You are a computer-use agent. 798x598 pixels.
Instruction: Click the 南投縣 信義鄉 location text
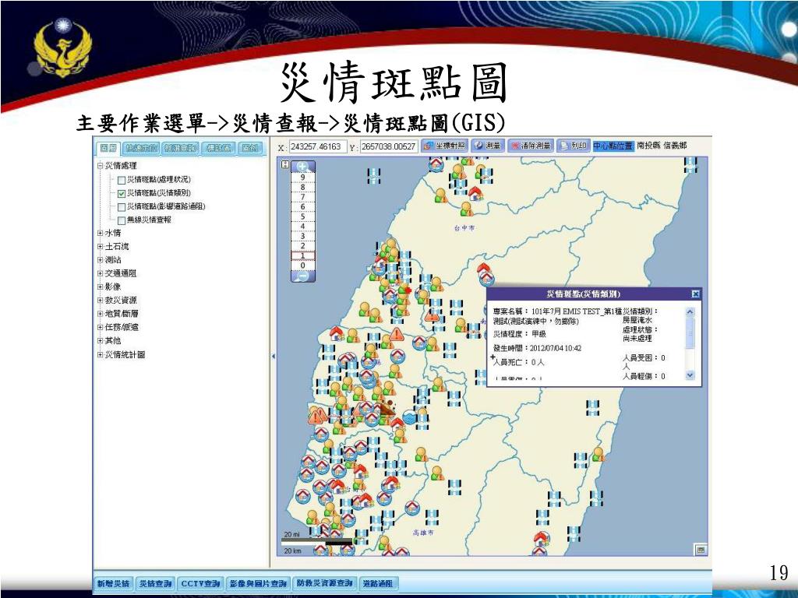pyautogui.click(x=662, y=146)
